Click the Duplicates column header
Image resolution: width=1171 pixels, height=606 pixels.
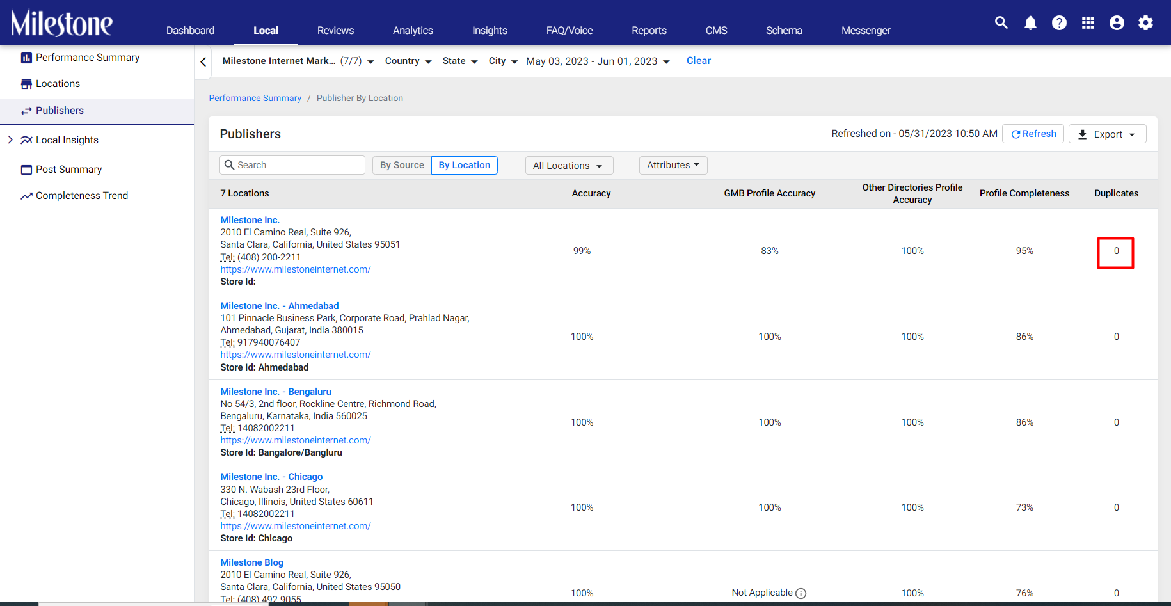tap(1117, 193)
